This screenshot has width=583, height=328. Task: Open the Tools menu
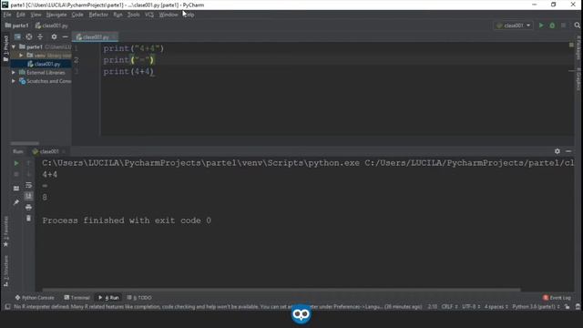(x=134, y=15)
